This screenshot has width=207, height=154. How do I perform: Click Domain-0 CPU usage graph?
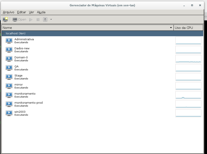[x=188, y=59]
